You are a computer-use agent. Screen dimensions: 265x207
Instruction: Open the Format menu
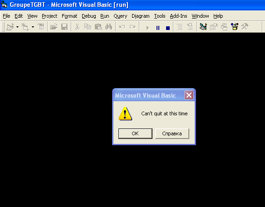tap(69, 16)
